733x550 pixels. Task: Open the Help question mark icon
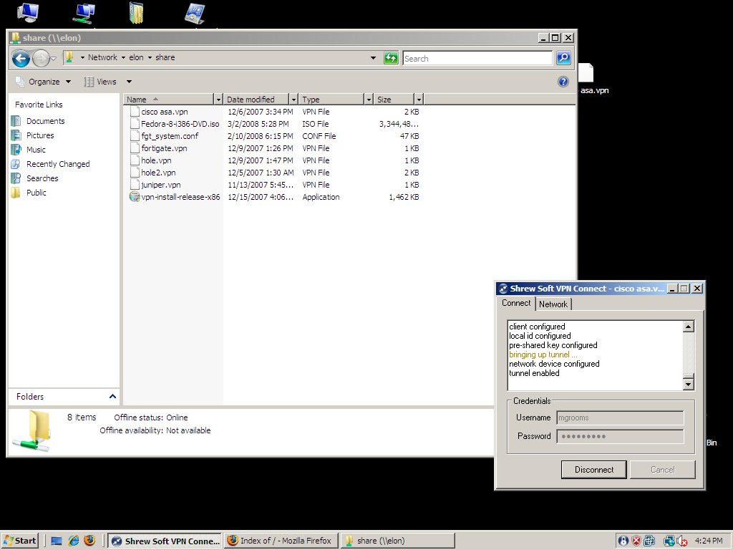(563, 82)
